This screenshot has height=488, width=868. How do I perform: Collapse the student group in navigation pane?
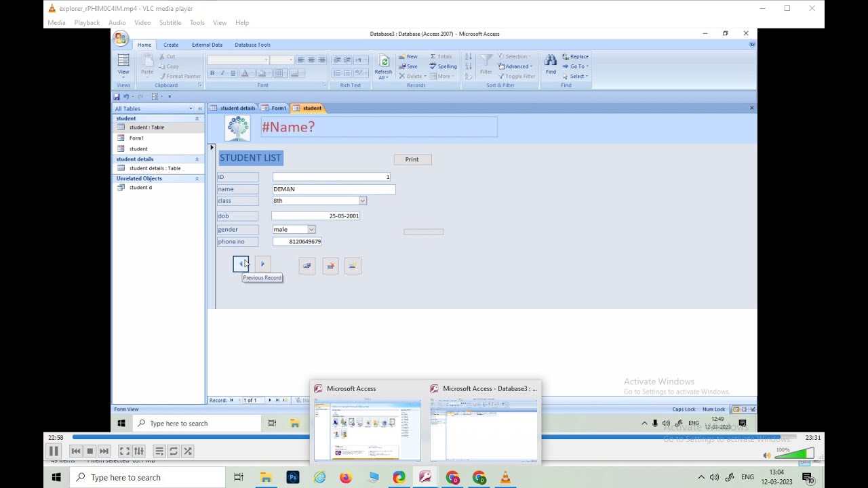click(197, 119)
